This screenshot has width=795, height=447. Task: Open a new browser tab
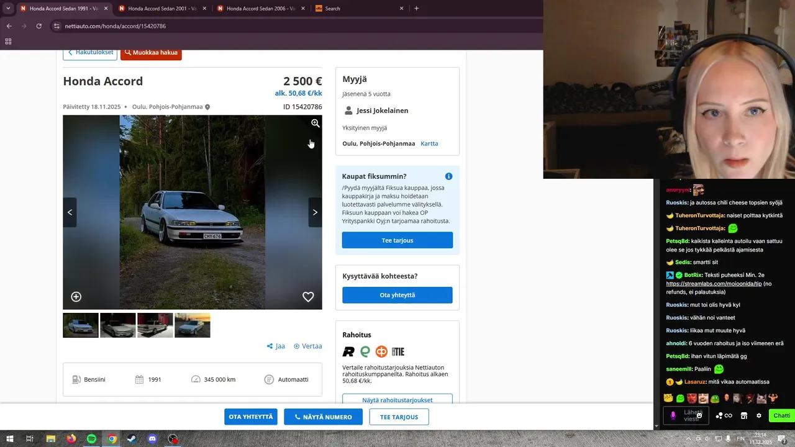[416, 9]
